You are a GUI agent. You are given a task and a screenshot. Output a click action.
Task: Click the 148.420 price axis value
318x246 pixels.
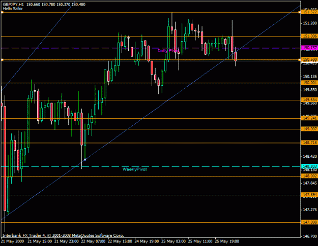pos(310,156)
